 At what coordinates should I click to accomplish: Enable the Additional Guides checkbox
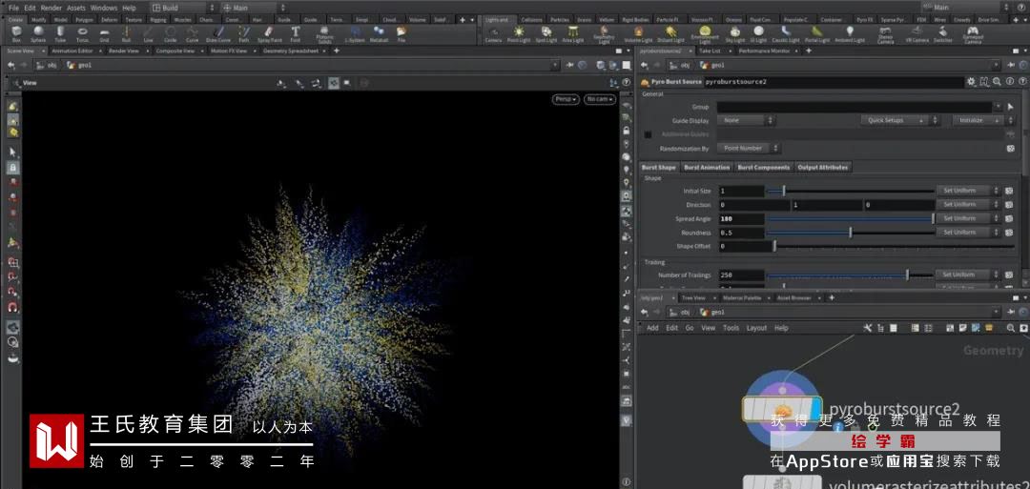(x=649, y=134)
